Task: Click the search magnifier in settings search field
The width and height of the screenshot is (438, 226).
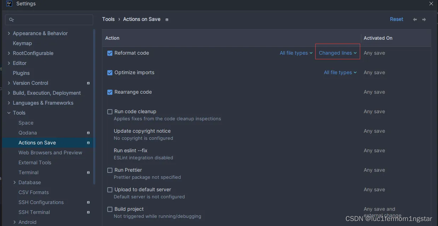Action: point(11,20)
